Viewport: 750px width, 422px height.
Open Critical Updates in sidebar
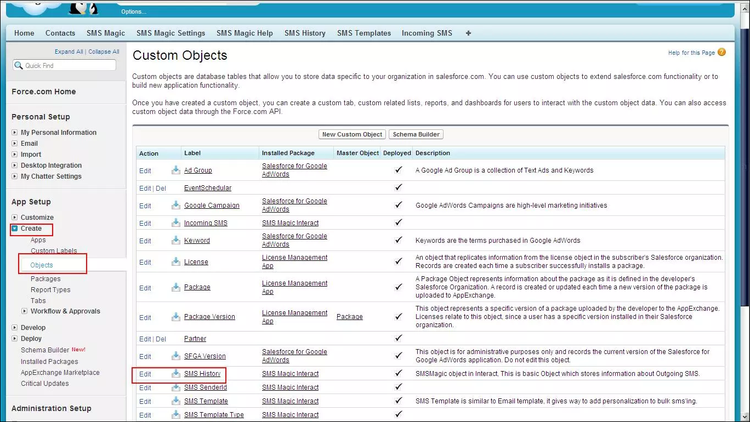(x=45, y=383)
